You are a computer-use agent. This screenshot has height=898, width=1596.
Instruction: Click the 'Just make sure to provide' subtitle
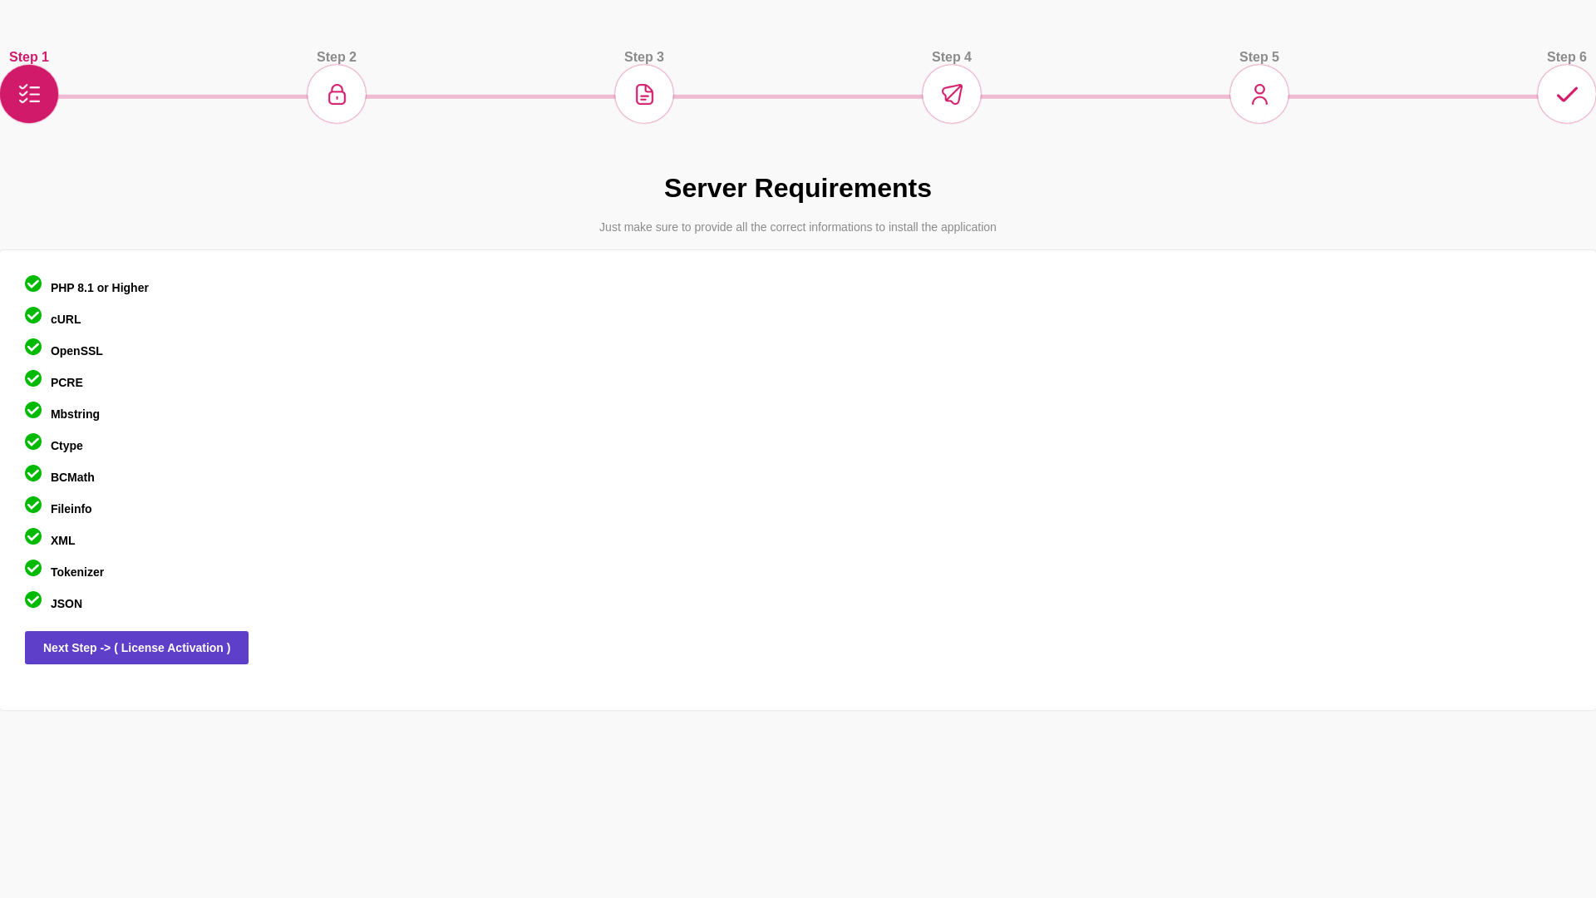pos(798,227)
